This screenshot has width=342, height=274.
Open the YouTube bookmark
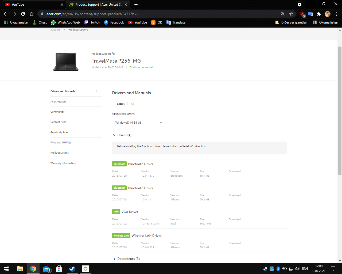138,22
